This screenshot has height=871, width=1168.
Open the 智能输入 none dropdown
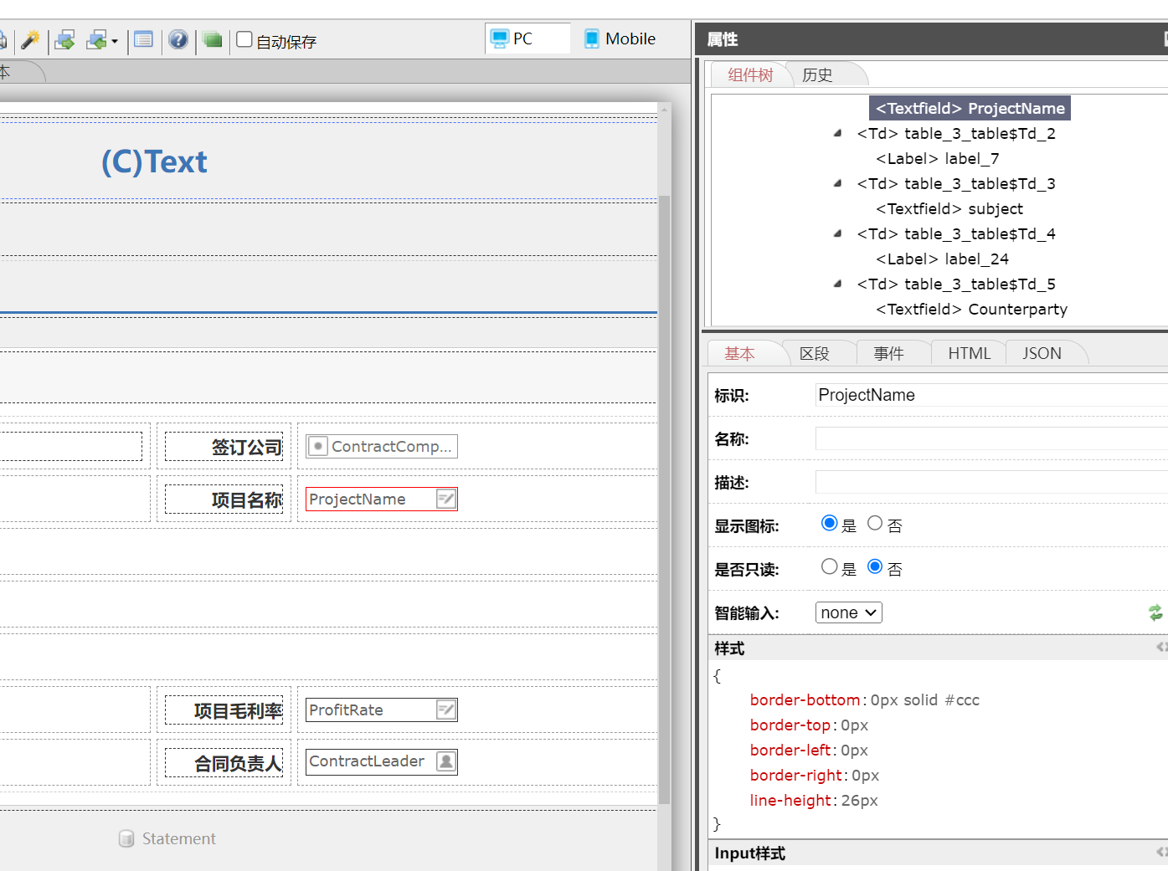pyautogui.click(x=848, y=612)
